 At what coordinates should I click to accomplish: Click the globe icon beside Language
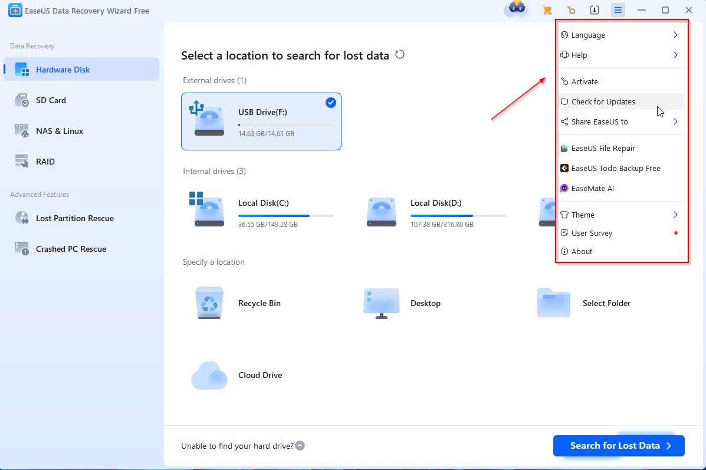pyautogui.click(x=564, y=35)
